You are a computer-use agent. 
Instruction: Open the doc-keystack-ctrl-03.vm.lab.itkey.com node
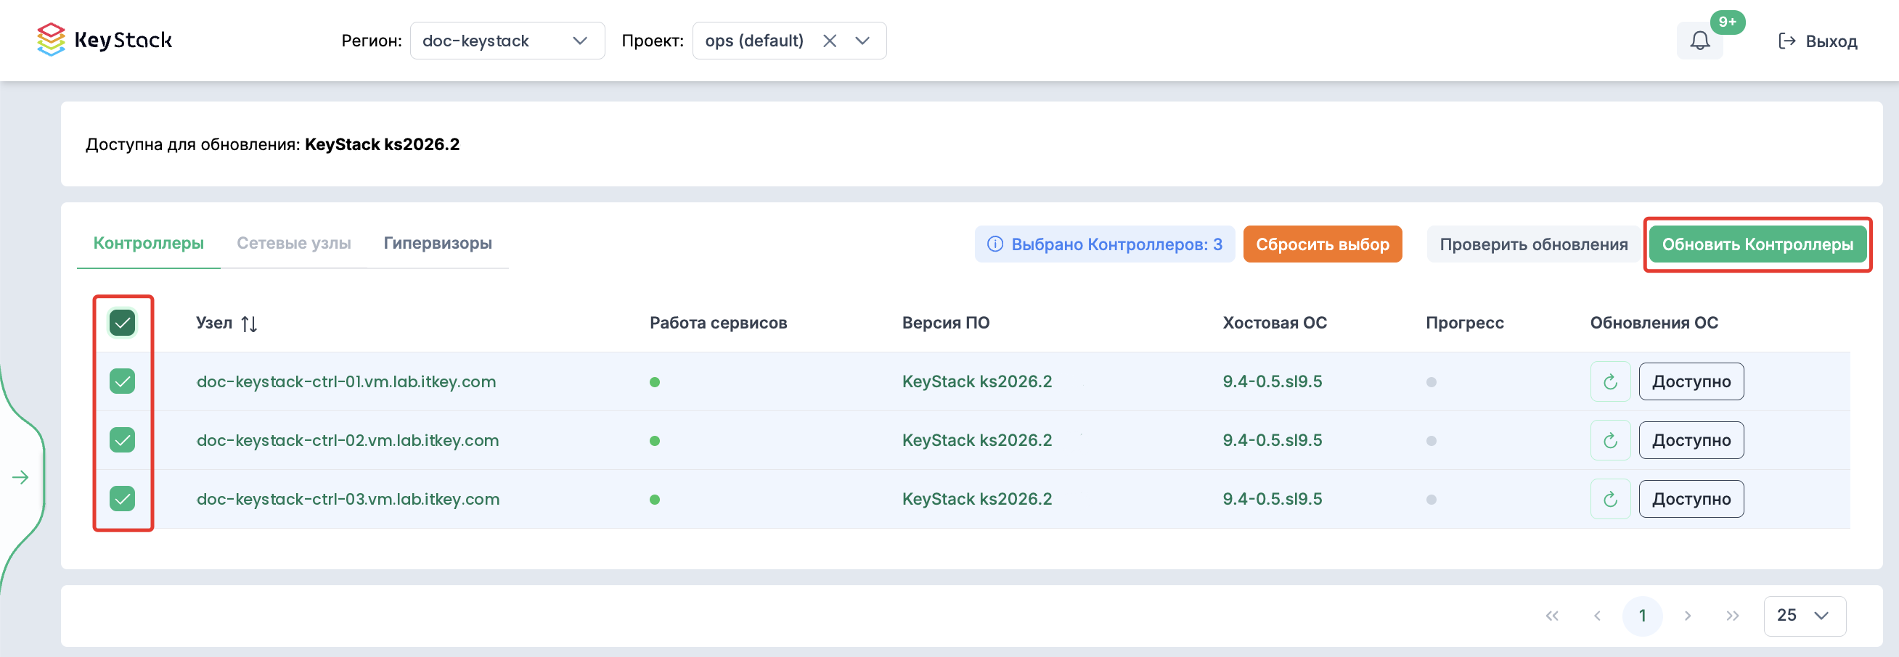348,500
